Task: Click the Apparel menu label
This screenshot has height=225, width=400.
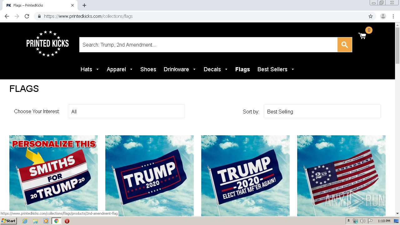Action: 116,69
